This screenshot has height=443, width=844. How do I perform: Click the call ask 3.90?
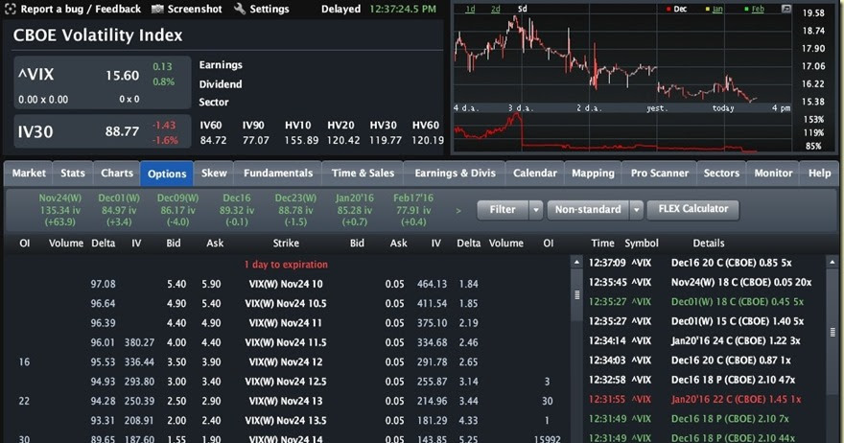point(211,362)
